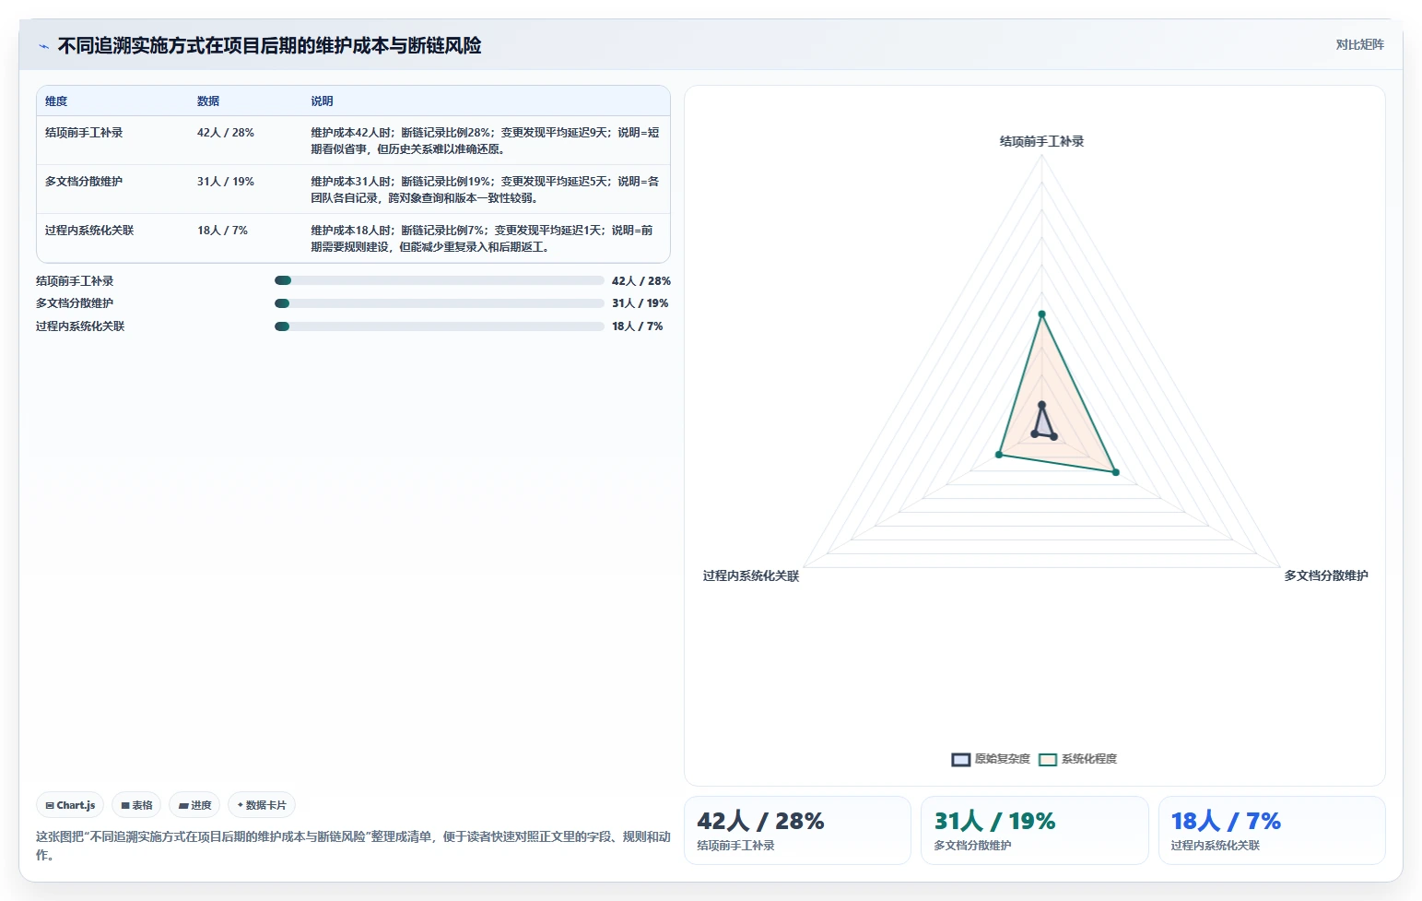The image size is (1422, 901).
Task: Click the right green radar data point
Action: (1116, 472)
